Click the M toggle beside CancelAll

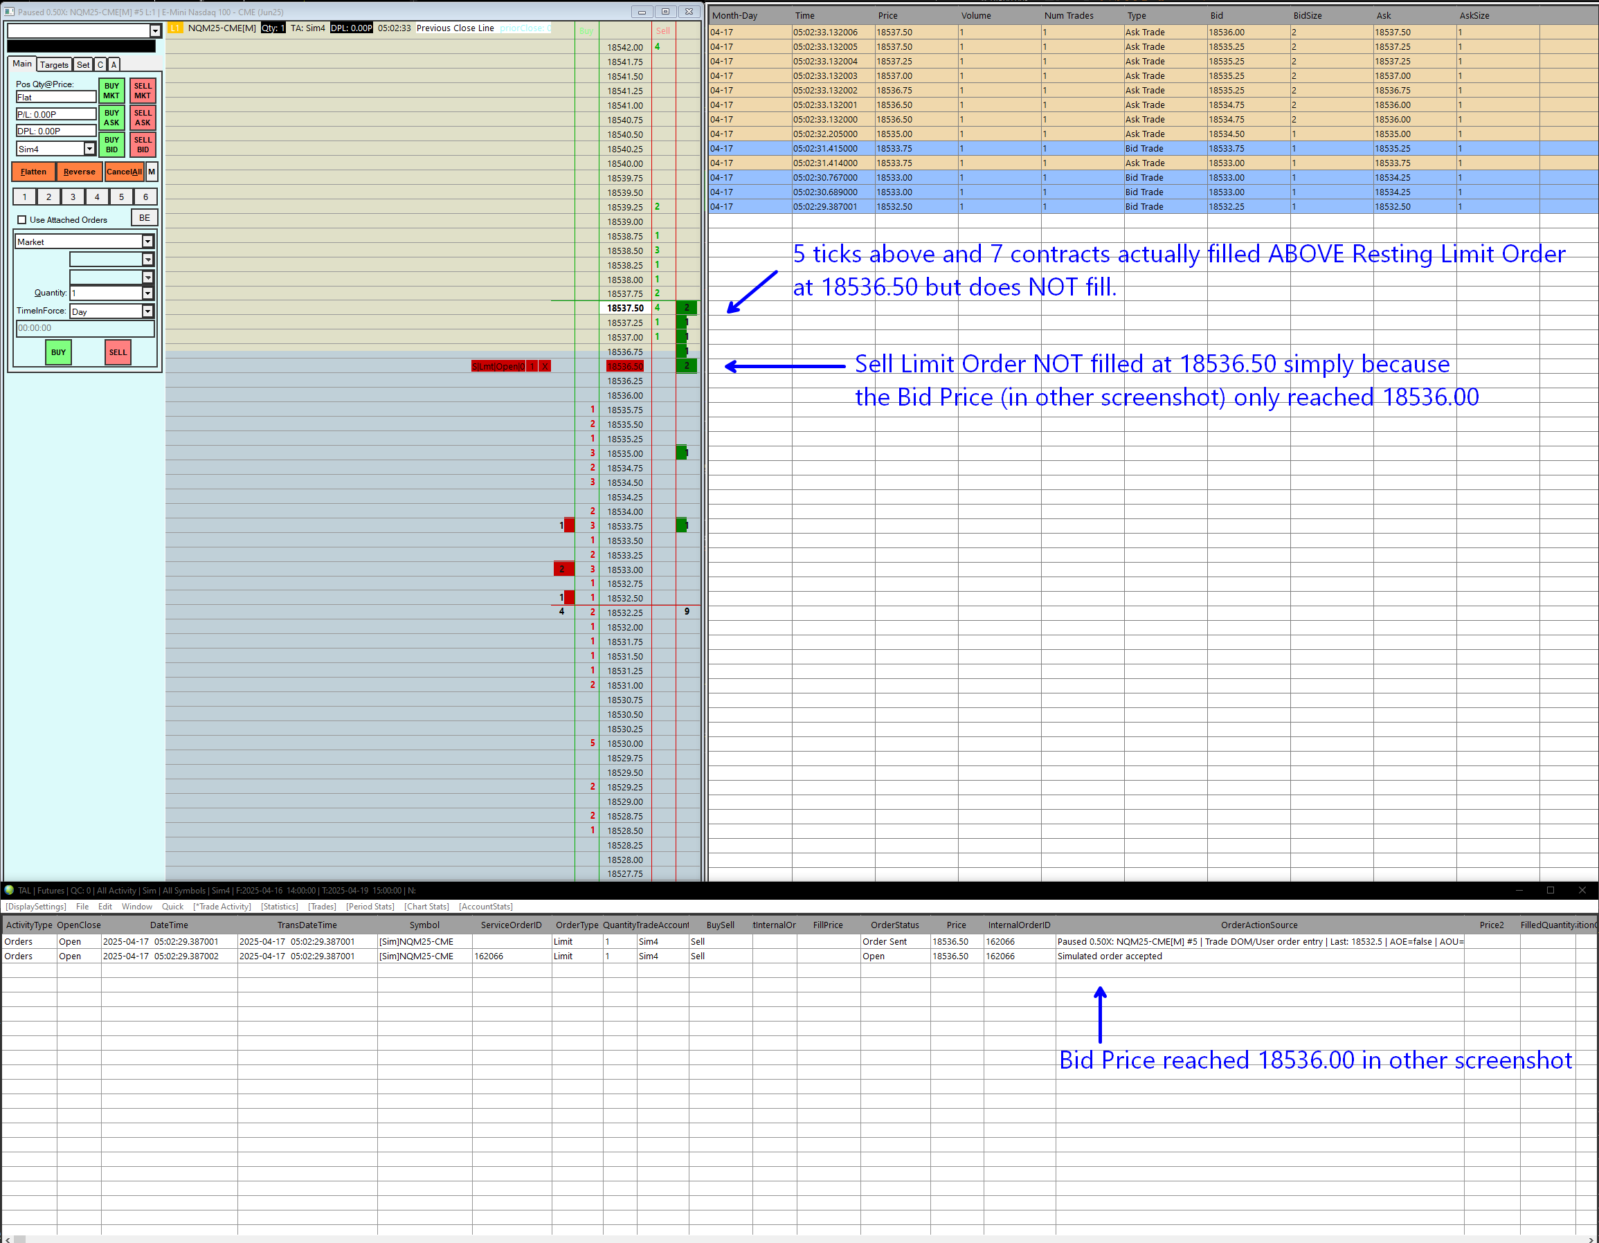pos(152,172)
